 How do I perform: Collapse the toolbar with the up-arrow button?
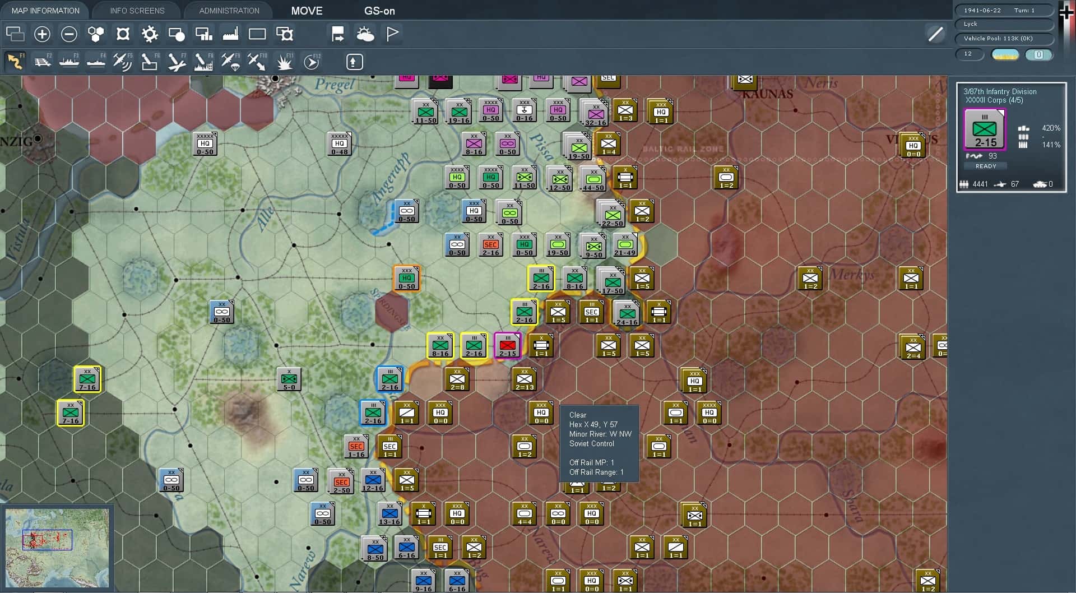pyautogui.click(x=353, y=62)
